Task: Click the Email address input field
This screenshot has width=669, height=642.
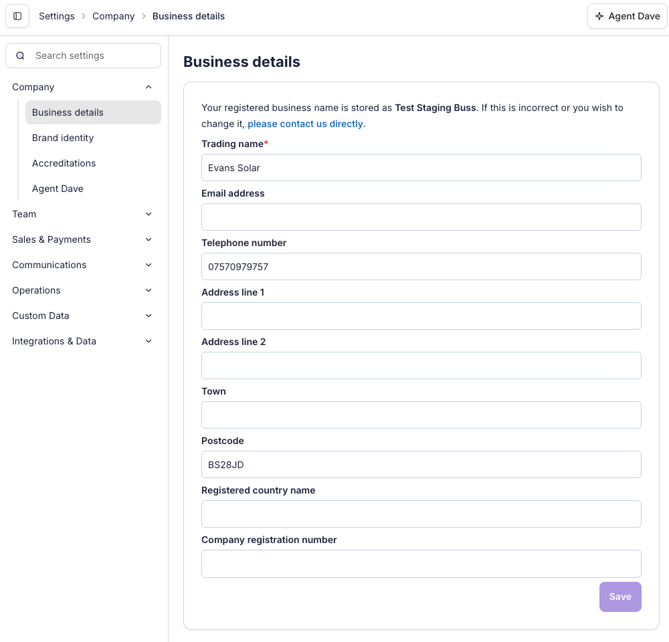Action: [421, 217]
